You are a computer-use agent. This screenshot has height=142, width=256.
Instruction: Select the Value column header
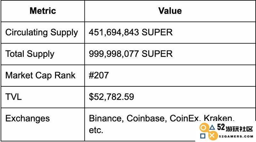170,11
